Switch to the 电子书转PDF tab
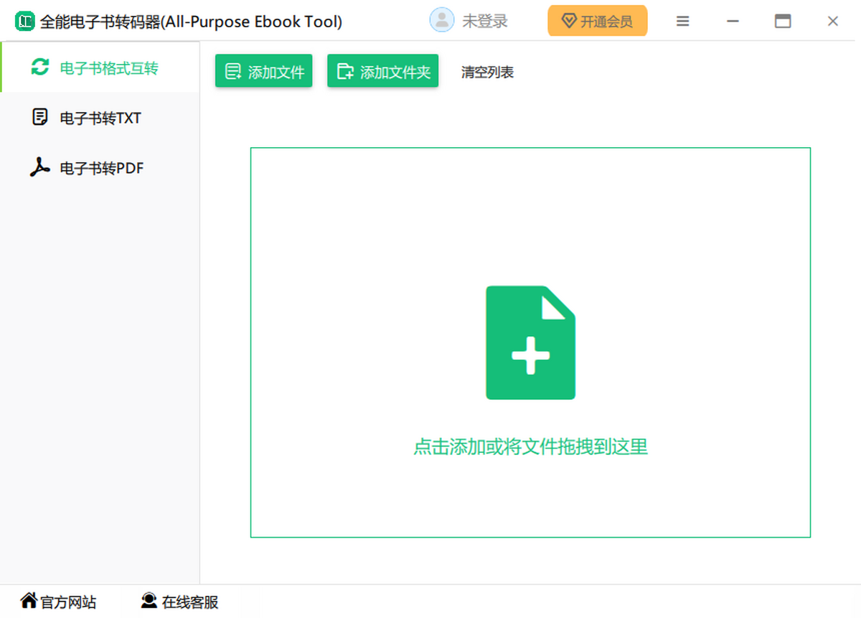The width and height of the screenshot is (861, 618). tap(102, 169)
